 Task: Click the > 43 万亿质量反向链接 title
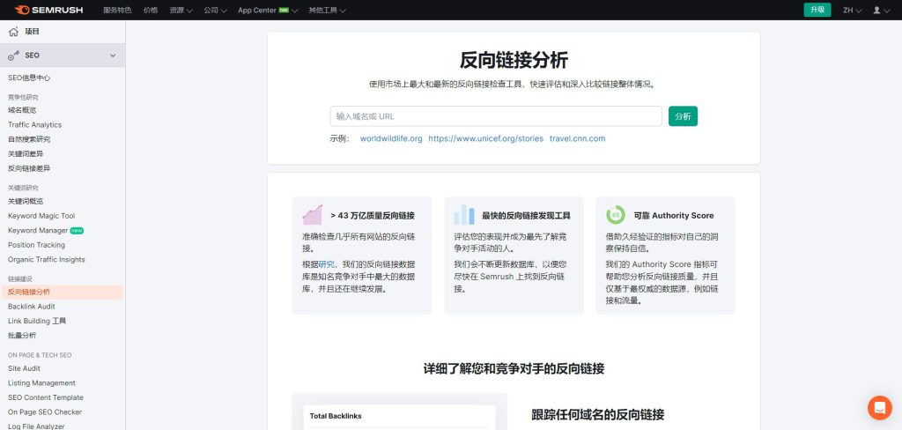pyautogui.click(x=373, y=216)
